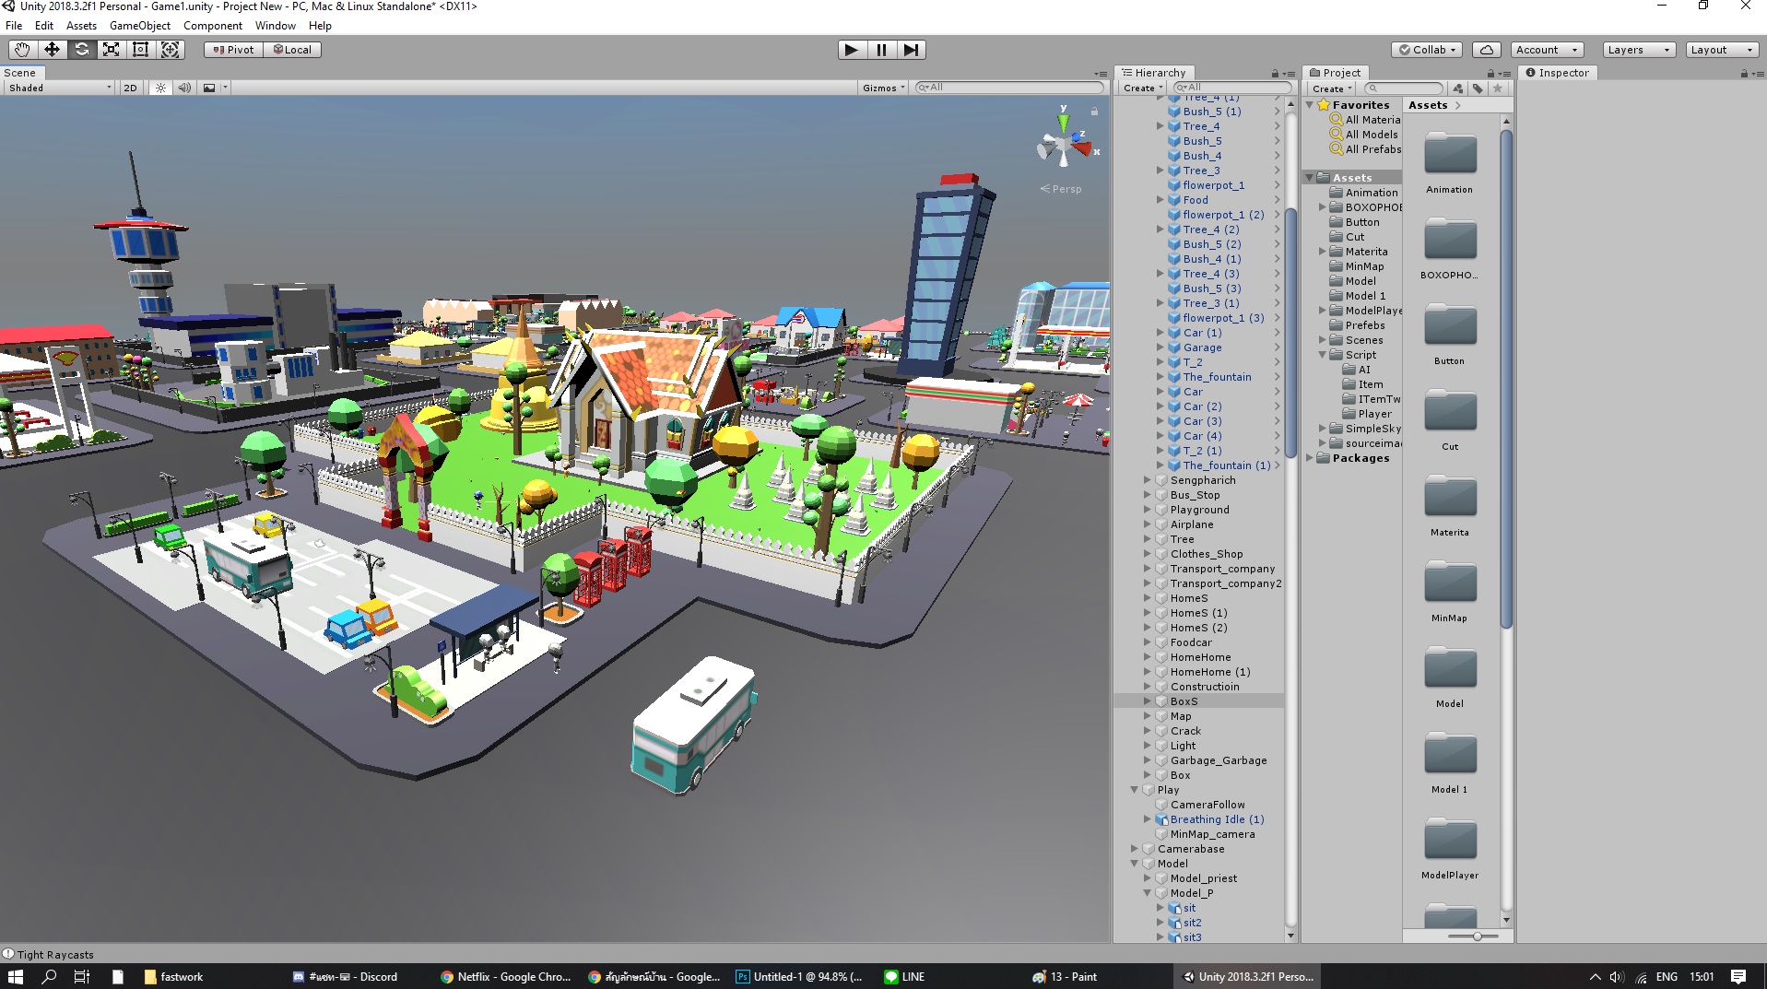1767x989 pixels.
Task: Select the Hand tool in toolbar
Action: [x=22, y=50]
